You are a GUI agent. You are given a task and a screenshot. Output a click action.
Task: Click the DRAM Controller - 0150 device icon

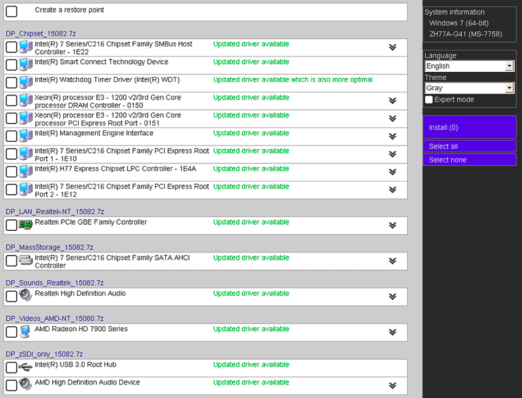click(26, 100)
